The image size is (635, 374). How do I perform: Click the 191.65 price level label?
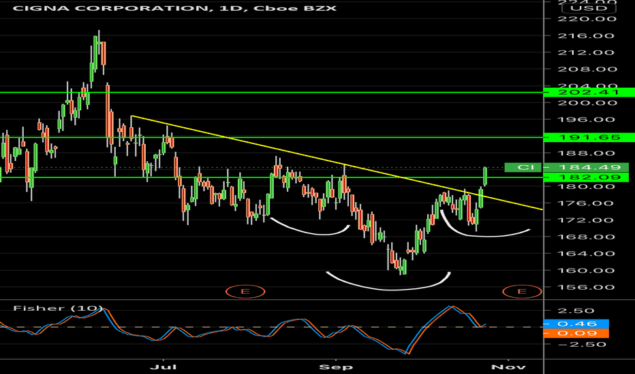pyautogui.click(x=589, y=137)
